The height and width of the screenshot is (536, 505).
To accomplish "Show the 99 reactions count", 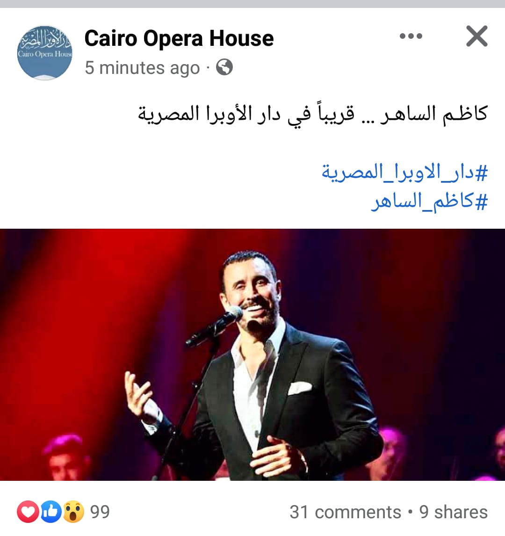I will 100,512.
